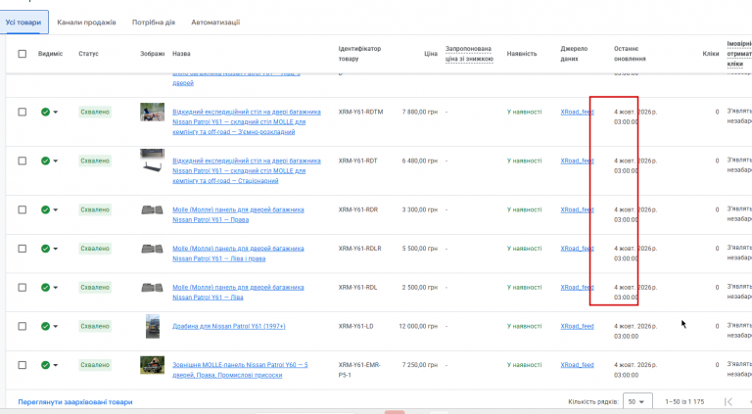752x414 pixels.
Task: Click the Статус column header
Action: [88, 54]
